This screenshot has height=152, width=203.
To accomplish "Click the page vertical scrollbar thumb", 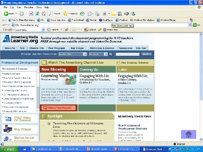I will pyautogui.click(x=201, y=68).
